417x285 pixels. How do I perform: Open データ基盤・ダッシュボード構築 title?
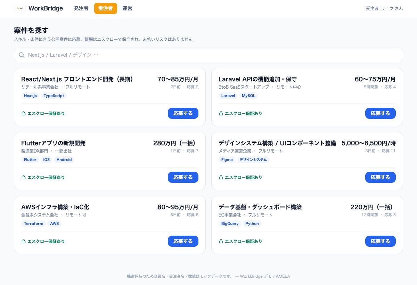(260, 207)
